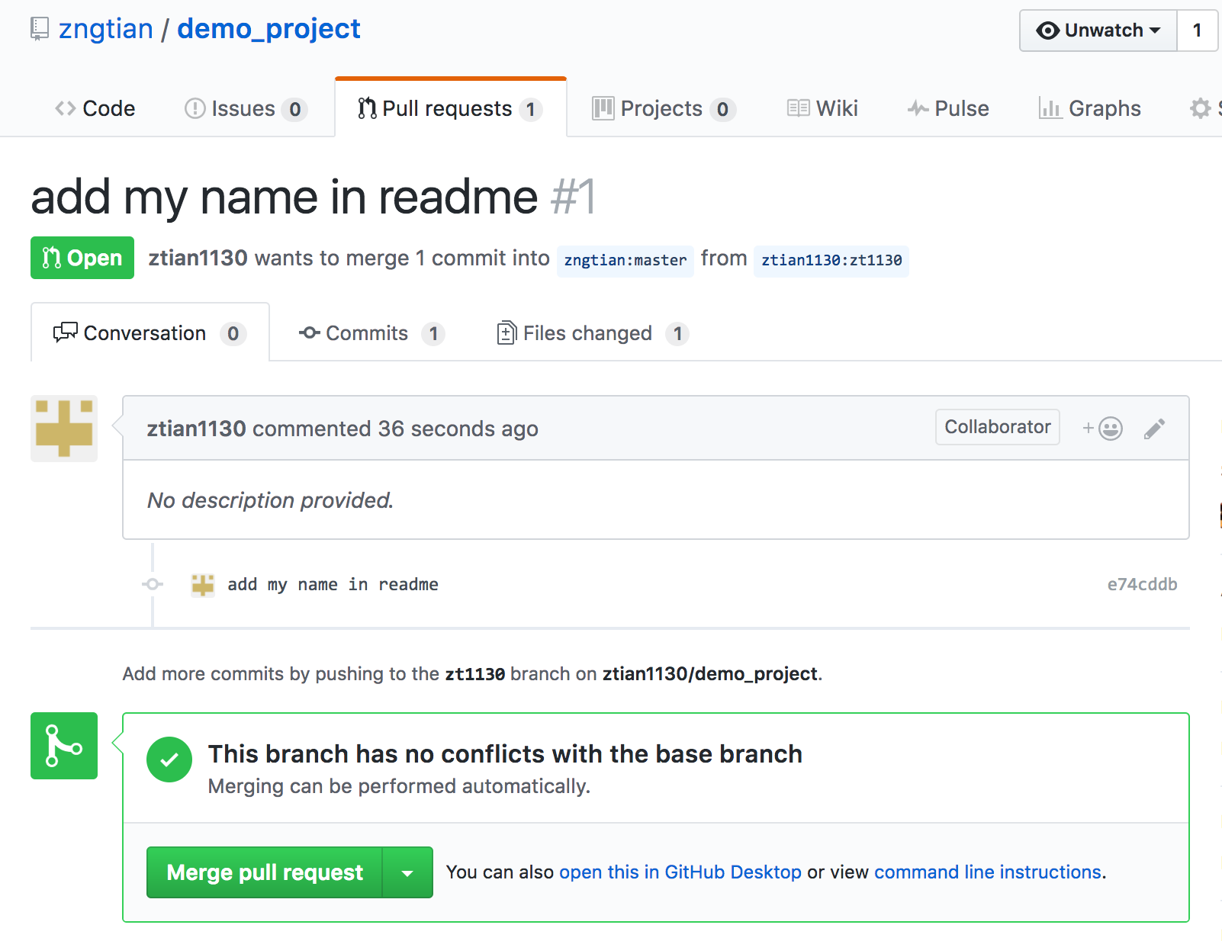Select the Pull requests tab
This screenshot has height=941, width=1222.
(450, 108)
